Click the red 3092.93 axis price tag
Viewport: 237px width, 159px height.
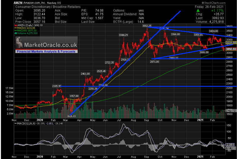click(x=231, y=49)
